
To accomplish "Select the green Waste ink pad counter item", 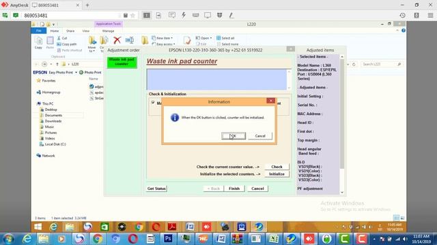I will coord(122,62).
